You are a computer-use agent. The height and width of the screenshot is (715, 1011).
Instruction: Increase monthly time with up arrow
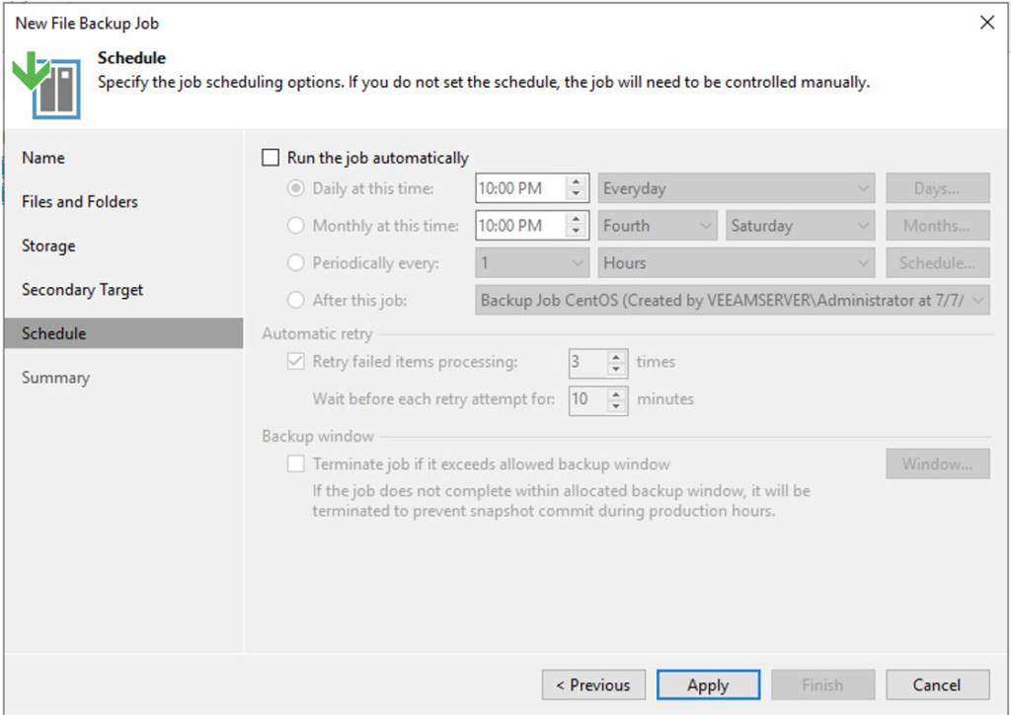click(576, 220)
